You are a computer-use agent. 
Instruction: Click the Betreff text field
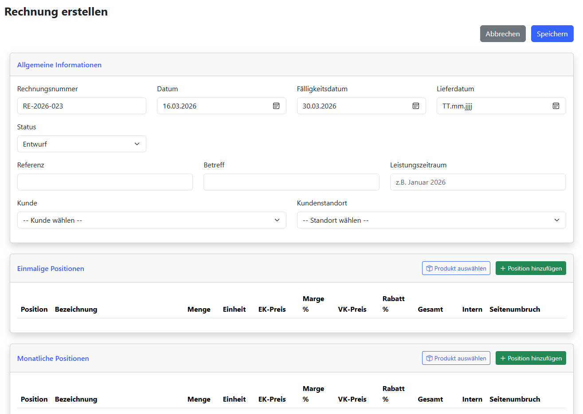click(291, 182)
